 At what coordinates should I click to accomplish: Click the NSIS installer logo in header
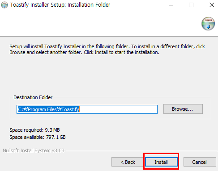coord(208,24)
